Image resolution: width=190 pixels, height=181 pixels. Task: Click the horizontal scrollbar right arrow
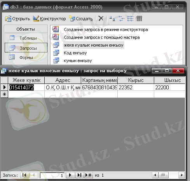[181, 175]
